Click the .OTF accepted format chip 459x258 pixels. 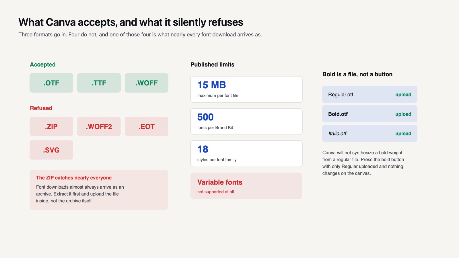51,83
